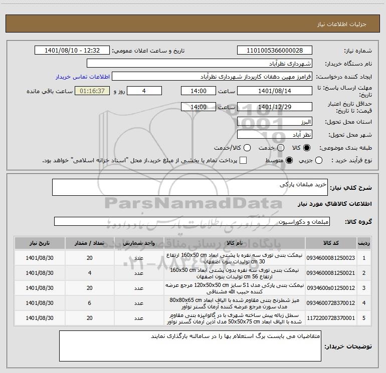Select the کالا radio button

tap(307, 148)
